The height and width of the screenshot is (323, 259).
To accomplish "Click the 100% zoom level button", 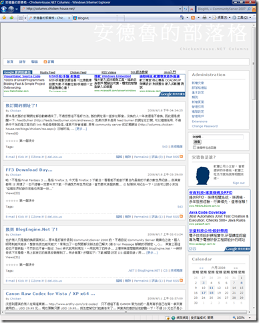I will click(x=239, y=318).
